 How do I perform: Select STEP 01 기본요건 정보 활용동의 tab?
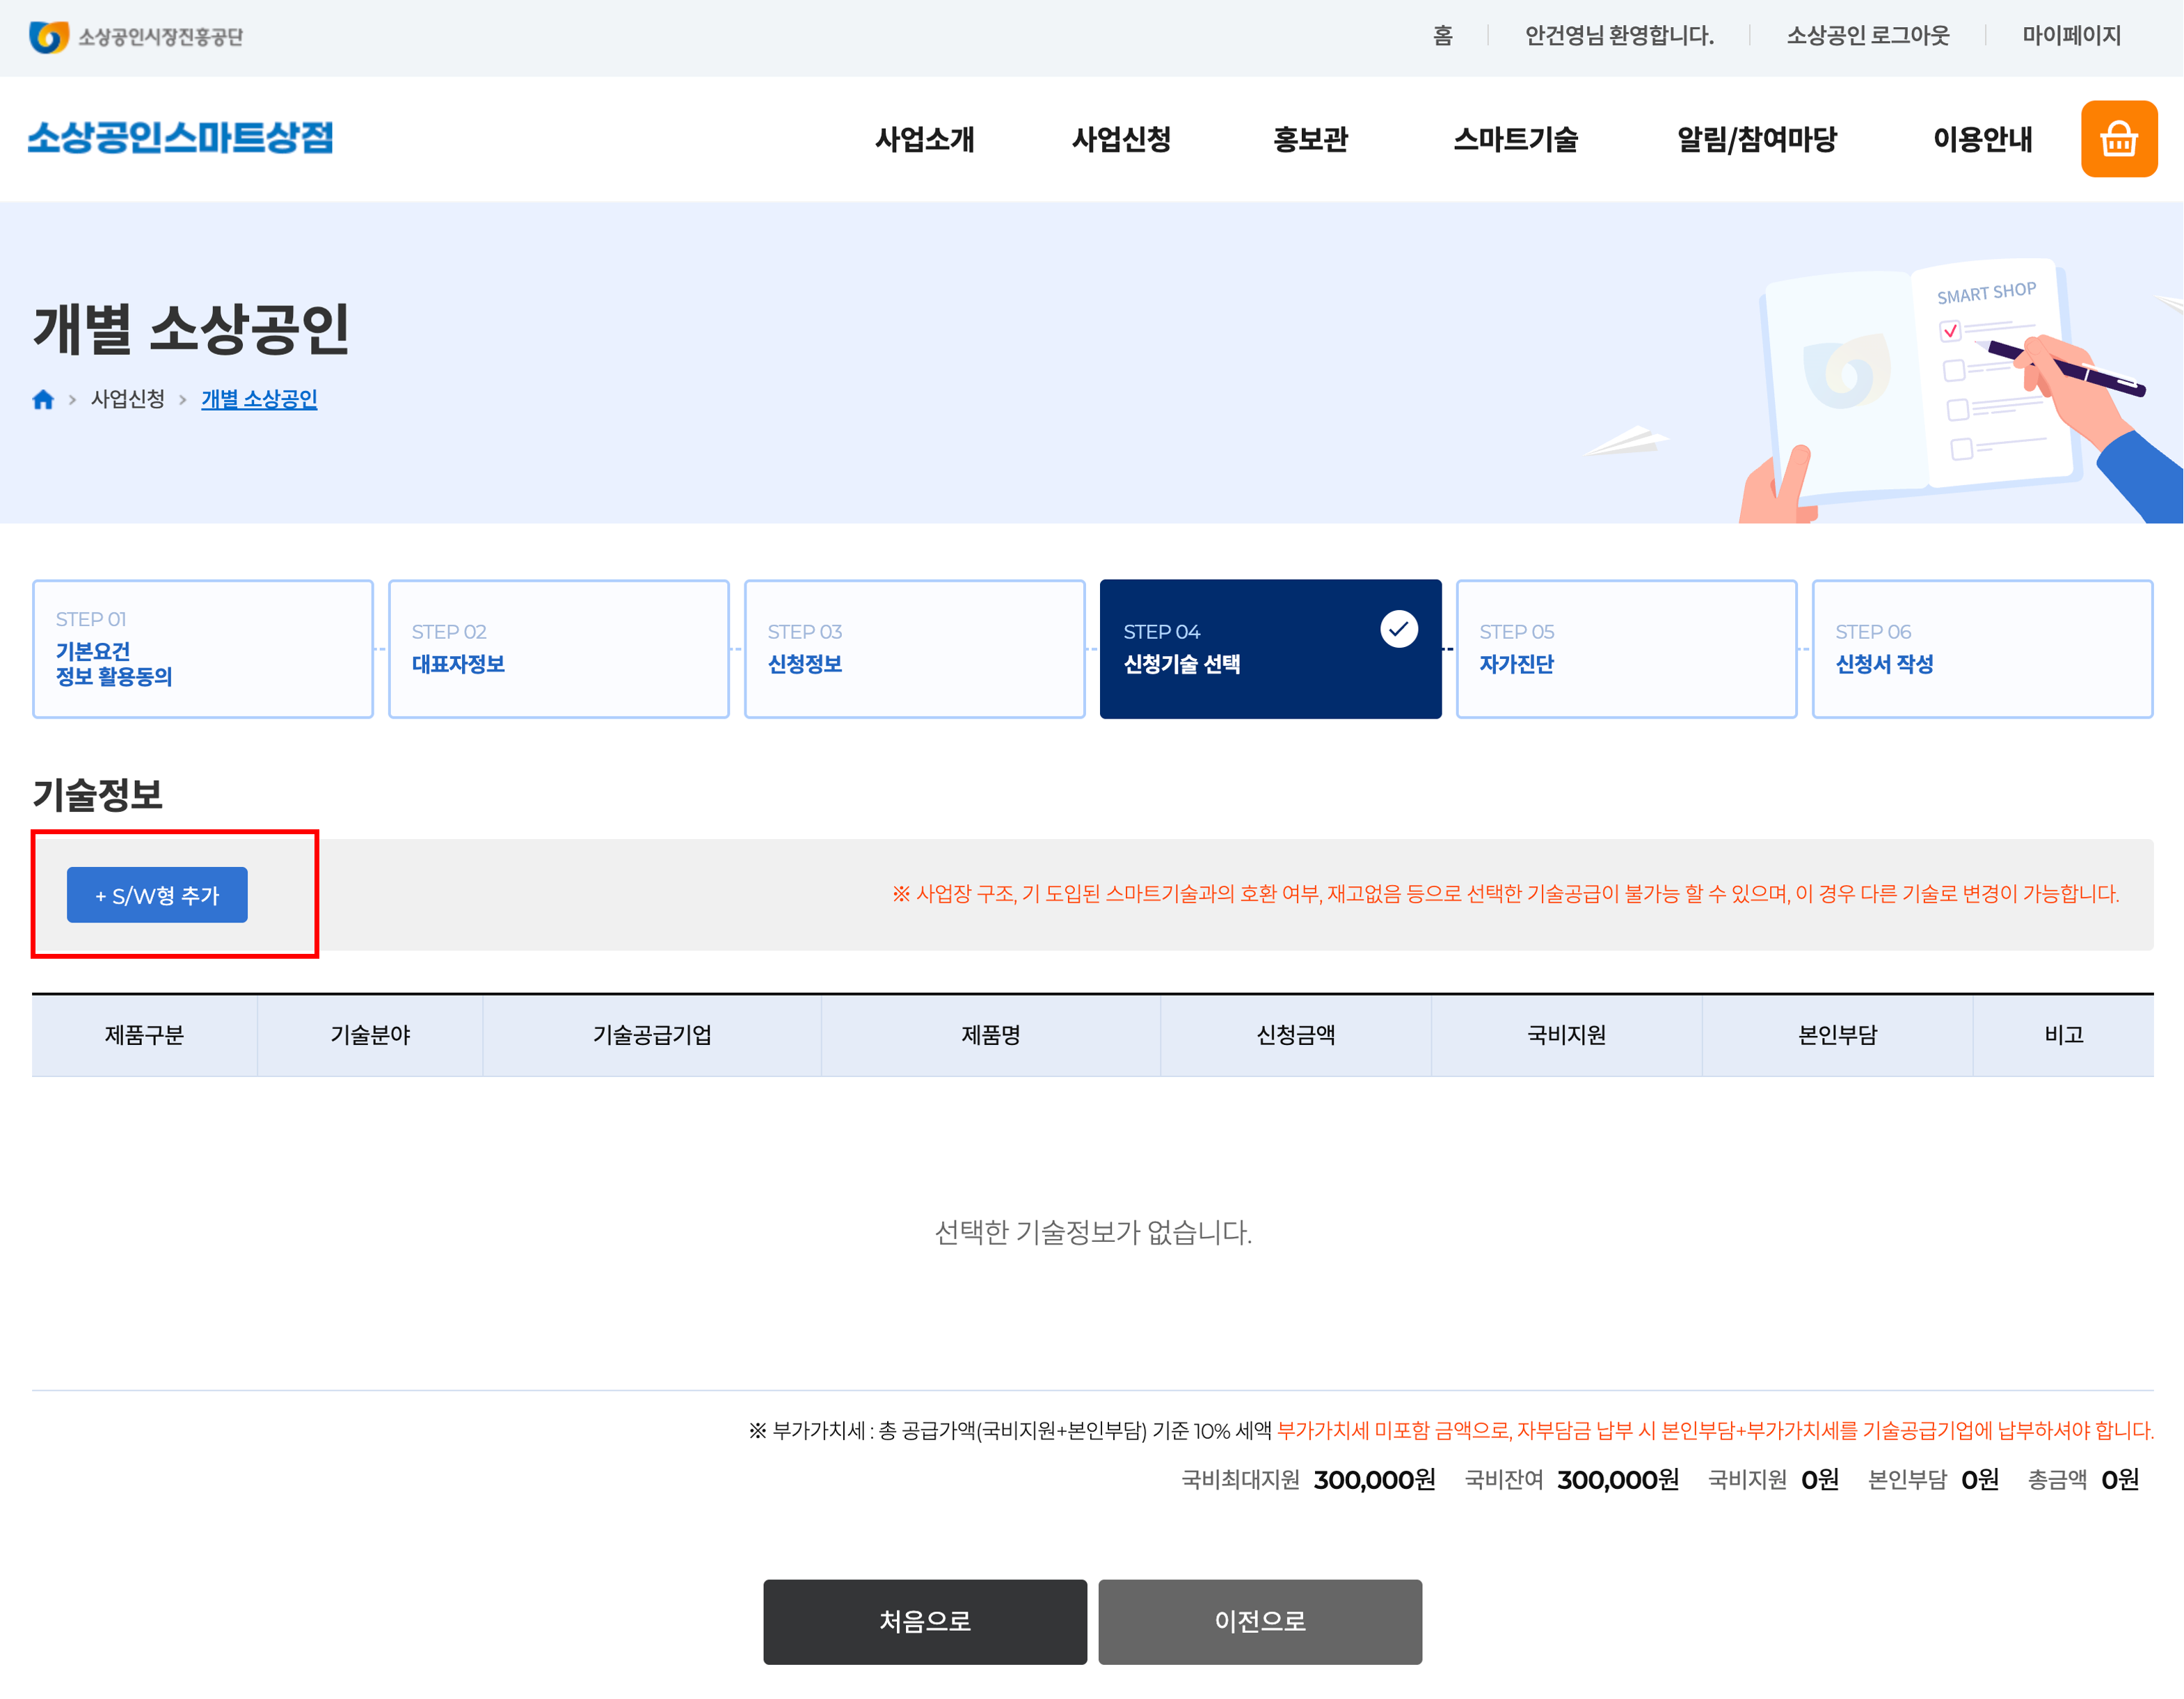tap(203, 649)
